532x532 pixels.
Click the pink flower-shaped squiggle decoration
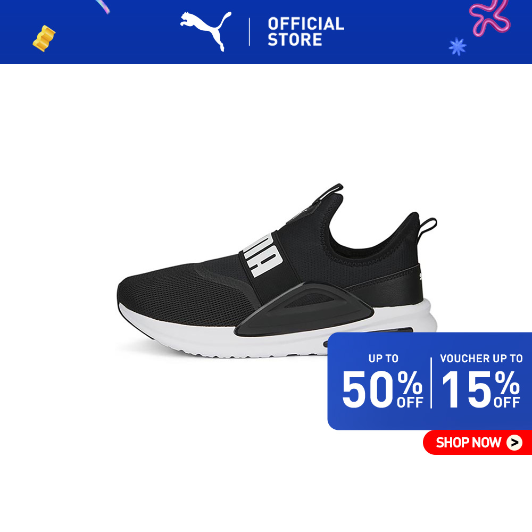point(490,17)
